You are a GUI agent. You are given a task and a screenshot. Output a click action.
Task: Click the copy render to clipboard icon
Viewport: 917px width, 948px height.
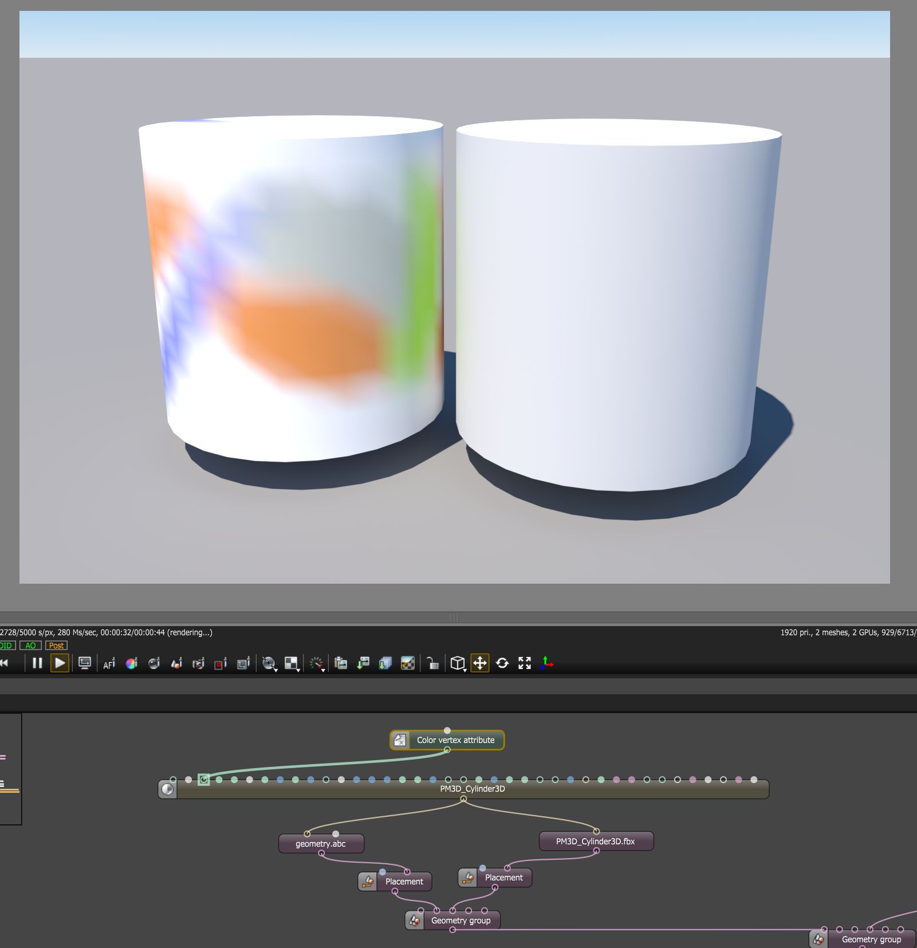pyautogui.click(x=341, y=663)
